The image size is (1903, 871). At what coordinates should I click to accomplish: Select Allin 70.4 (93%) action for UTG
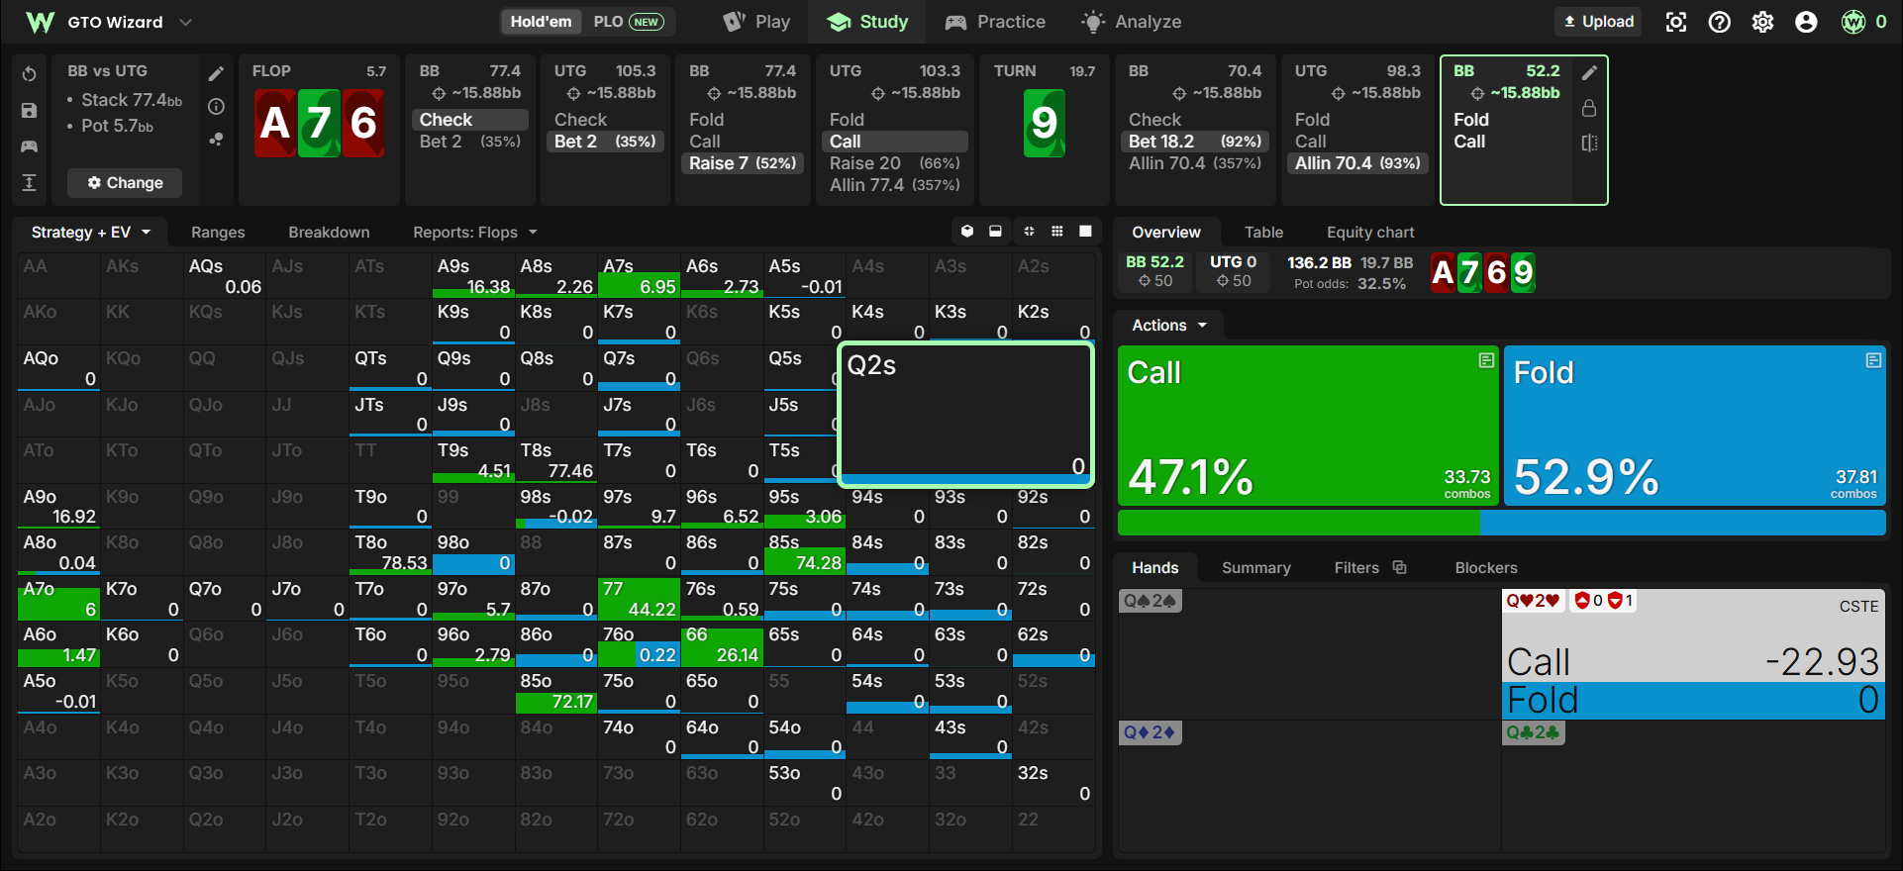point(1357,163)
